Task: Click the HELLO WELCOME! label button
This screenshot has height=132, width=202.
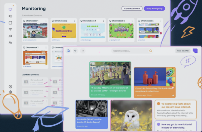Action: point(183,51)
